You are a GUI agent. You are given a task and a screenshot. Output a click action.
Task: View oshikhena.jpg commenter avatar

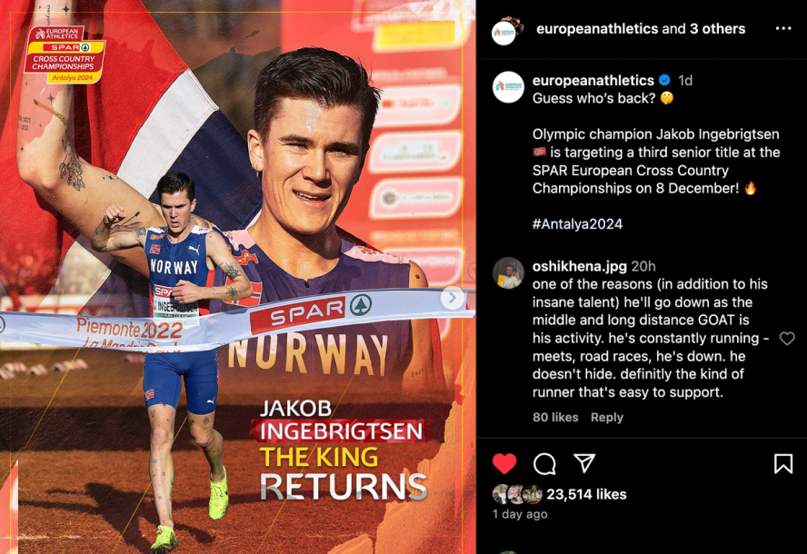(508, 272)
